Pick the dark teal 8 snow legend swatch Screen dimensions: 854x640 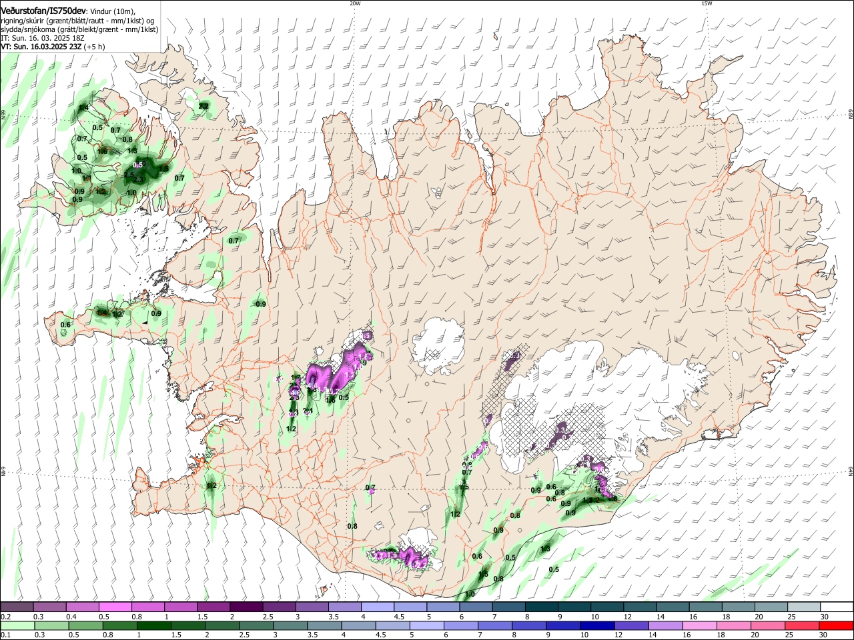pos(542,607)
